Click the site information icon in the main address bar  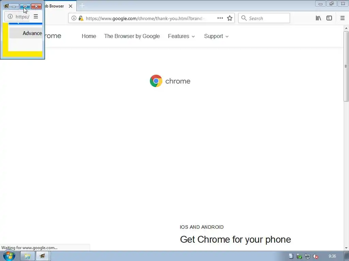tap(74, 18)
